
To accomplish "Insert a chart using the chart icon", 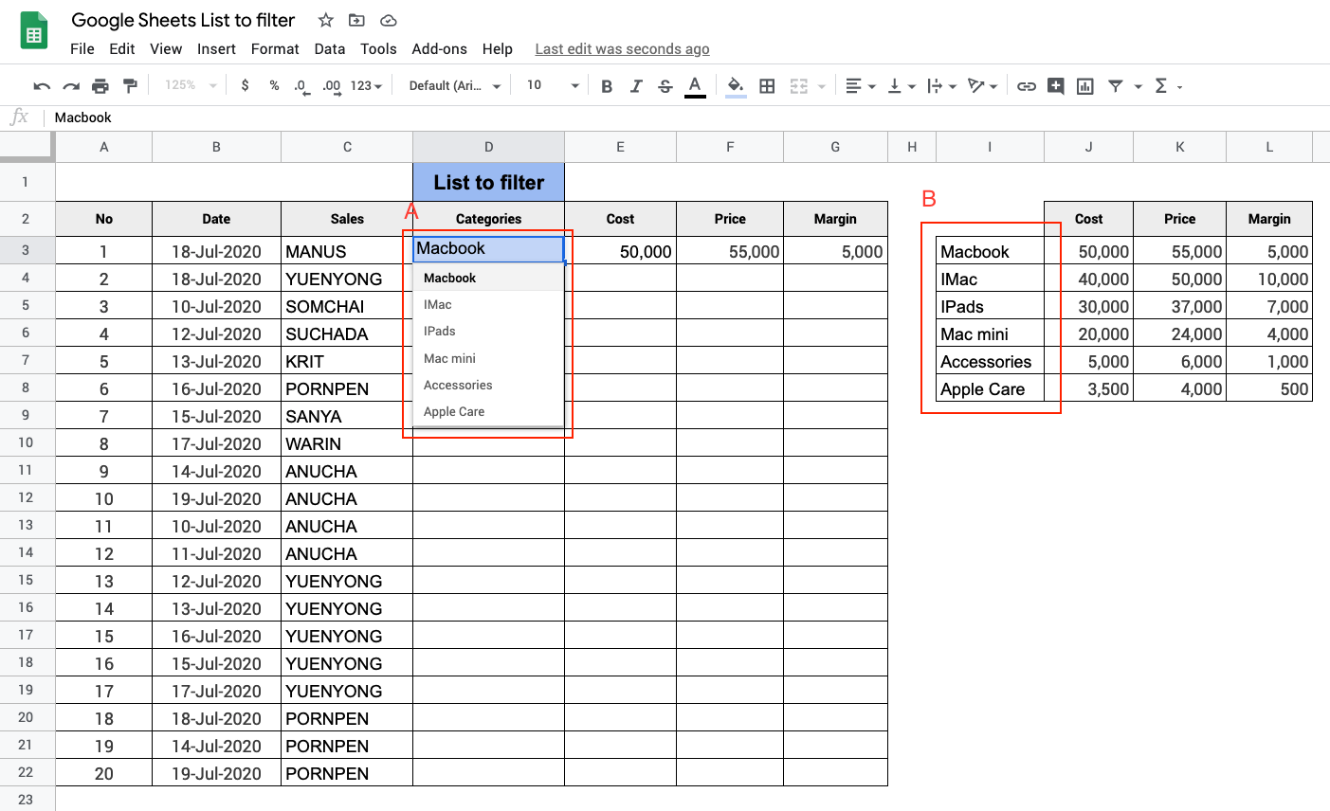I will point(1085,86).
